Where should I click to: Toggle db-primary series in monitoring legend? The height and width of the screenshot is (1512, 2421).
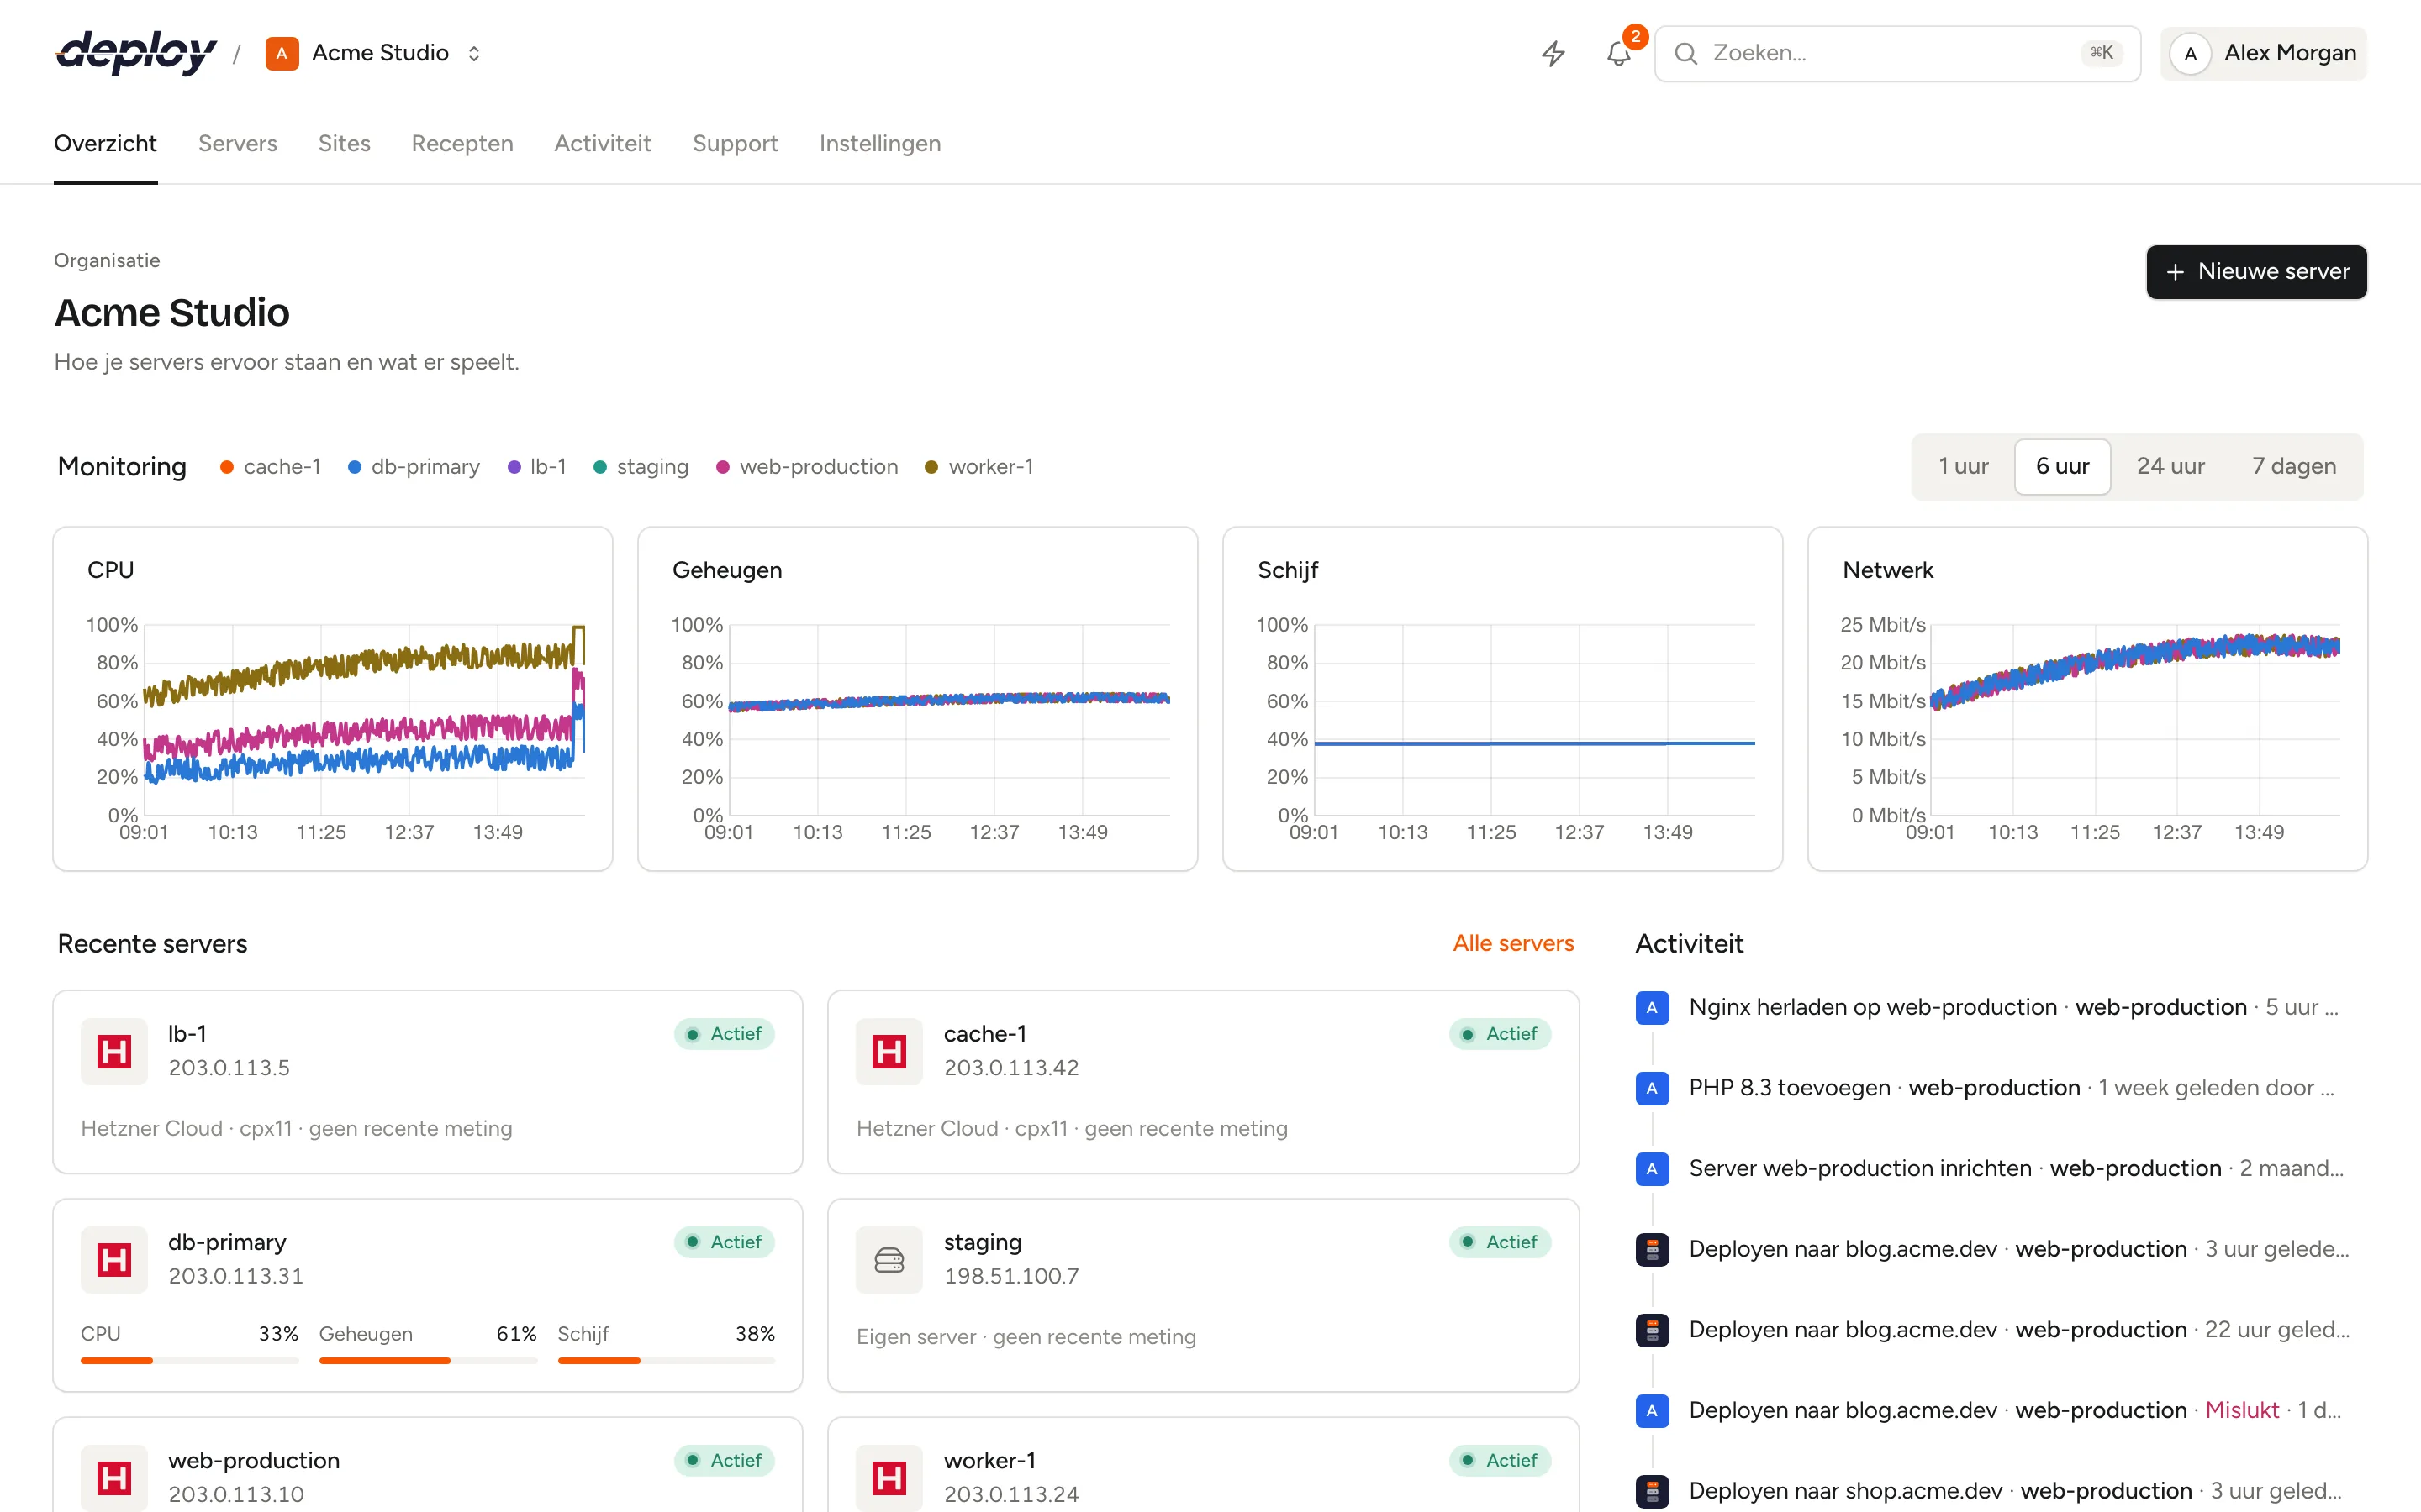(414, 467)
